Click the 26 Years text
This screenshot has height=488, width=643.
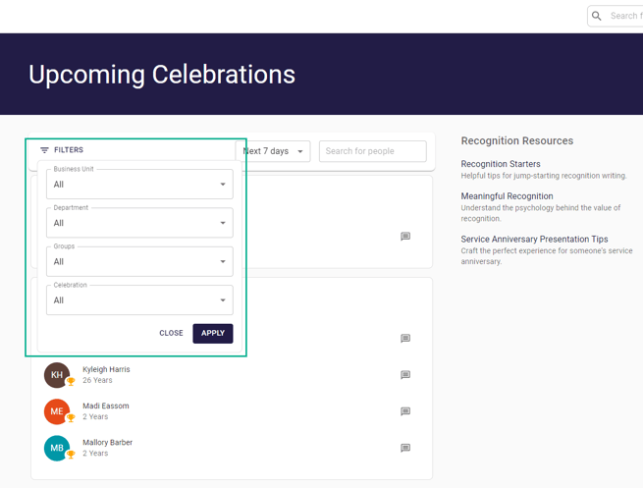point(97,380)
